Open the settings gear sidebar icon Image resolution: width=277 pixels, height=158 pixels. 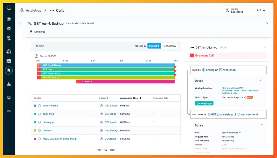9,97
